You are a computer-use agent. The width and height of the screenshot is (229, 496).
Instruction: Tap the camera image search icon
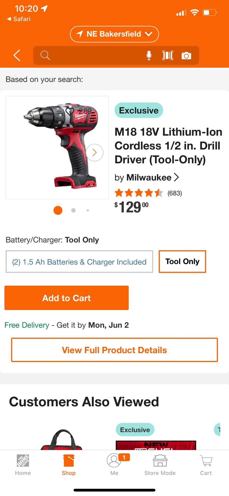186,56
